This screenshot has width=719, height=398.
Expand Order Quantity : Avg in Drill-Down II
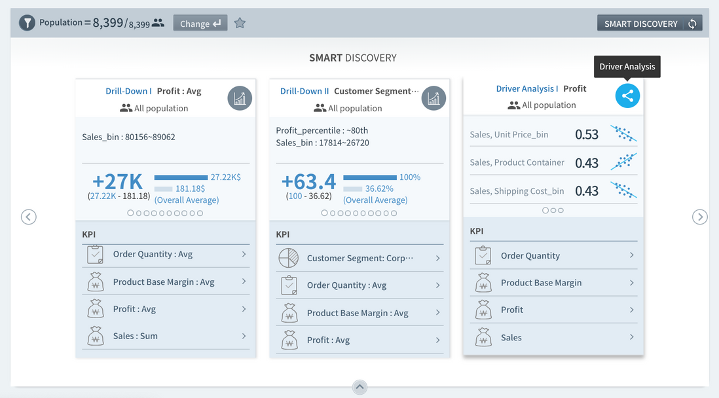pos(360,285)
